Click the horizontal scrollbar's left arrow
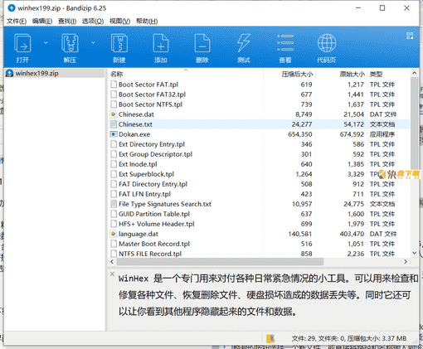The width and height of the screenshot is (423, 349). 112,261
